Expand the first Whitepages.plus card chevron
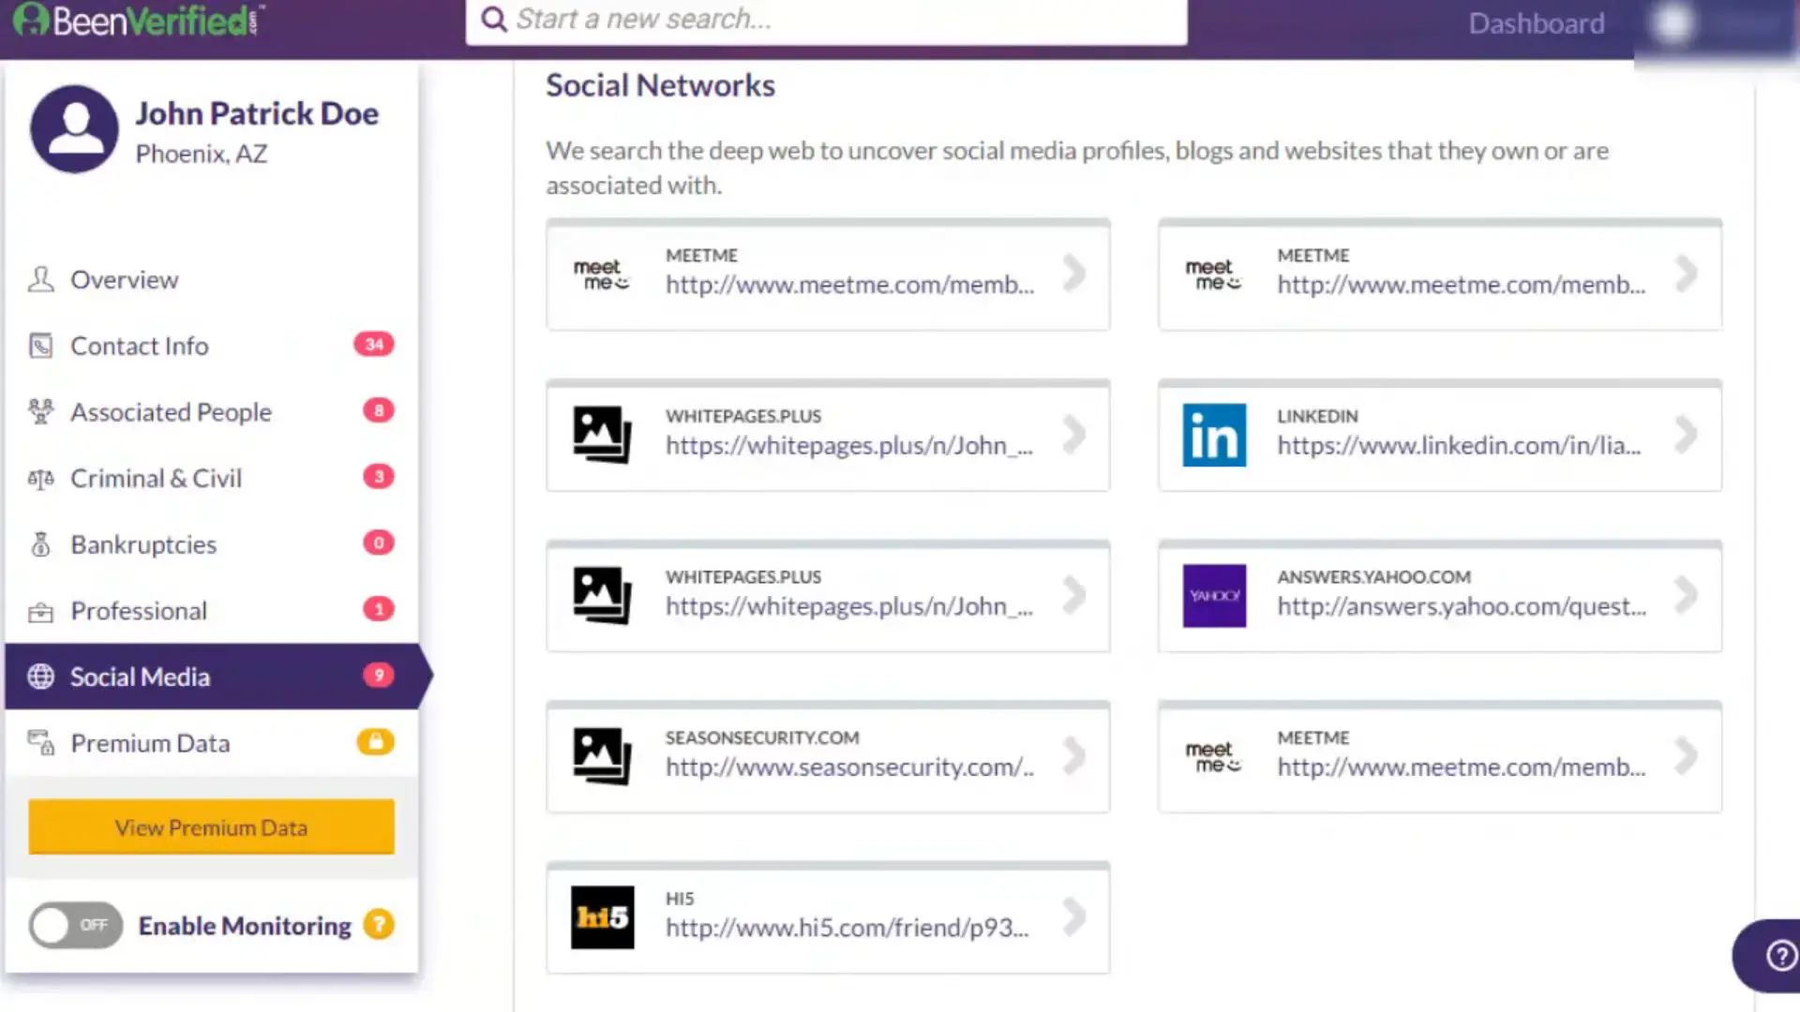1800x1012 pixels. pos(1074,435)
